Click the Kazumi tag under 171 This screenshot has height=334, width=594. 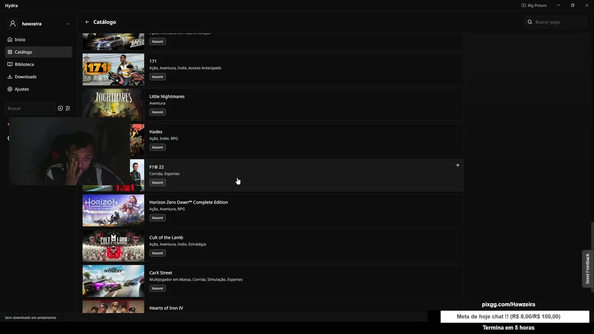157,77
